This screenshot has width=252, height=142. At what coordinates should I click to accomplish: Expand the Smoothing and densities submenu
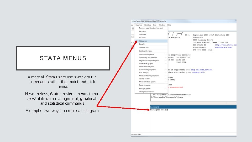coord(151,58)
